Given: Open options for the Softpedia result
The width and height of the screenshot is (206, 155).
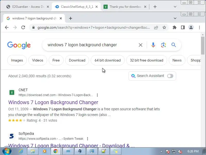Looking at the screenshot, I should [x=88, y=139].
